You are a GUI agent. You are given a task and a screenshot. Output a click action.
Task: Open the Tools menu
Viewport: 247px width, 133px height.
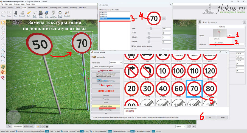28,4
